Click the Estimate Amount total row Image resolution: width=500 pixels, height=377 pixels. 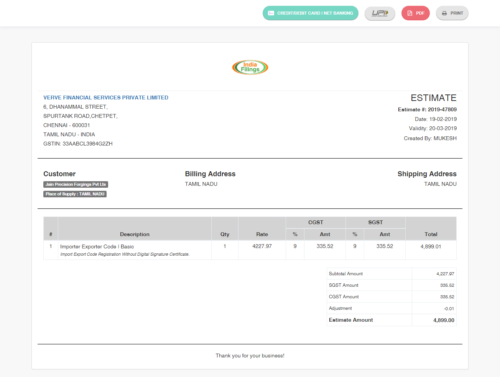click(x=391, y=320)
